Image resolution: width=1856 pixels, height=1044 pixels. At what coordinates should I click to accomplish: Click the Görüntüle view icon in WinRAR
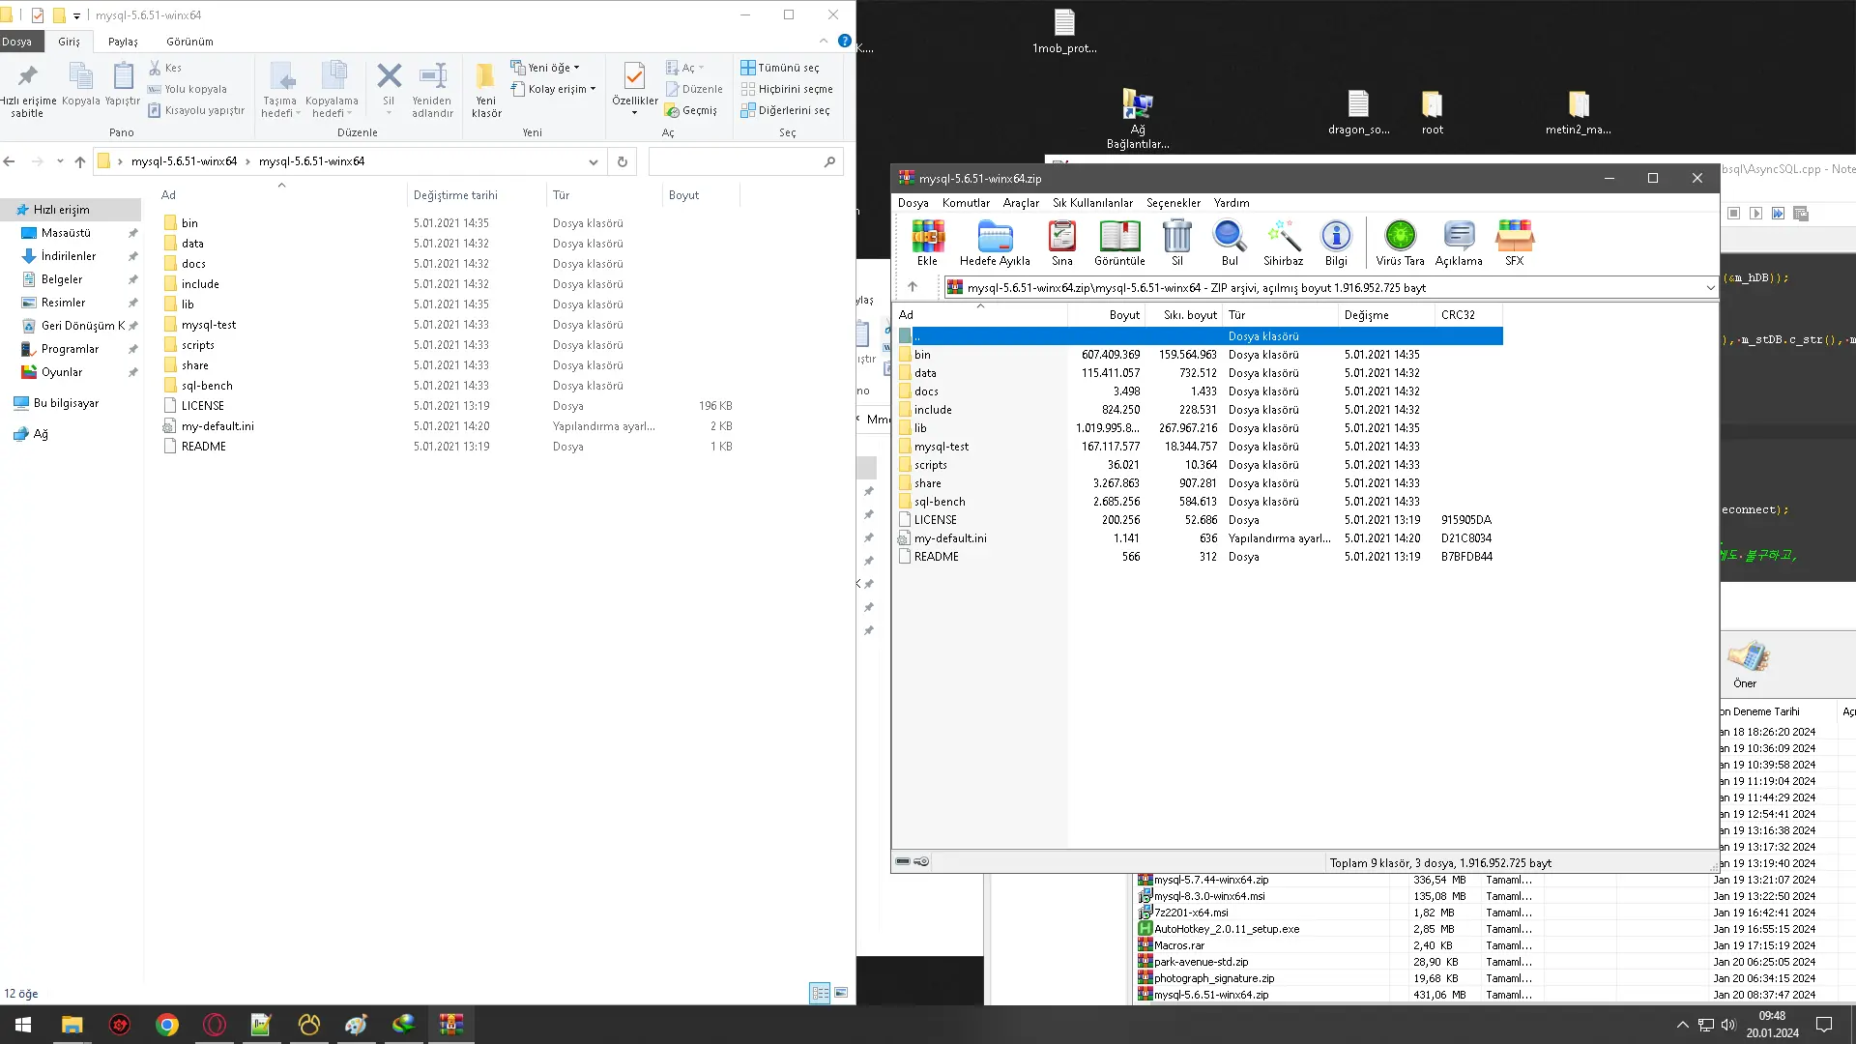[1119, 243]
